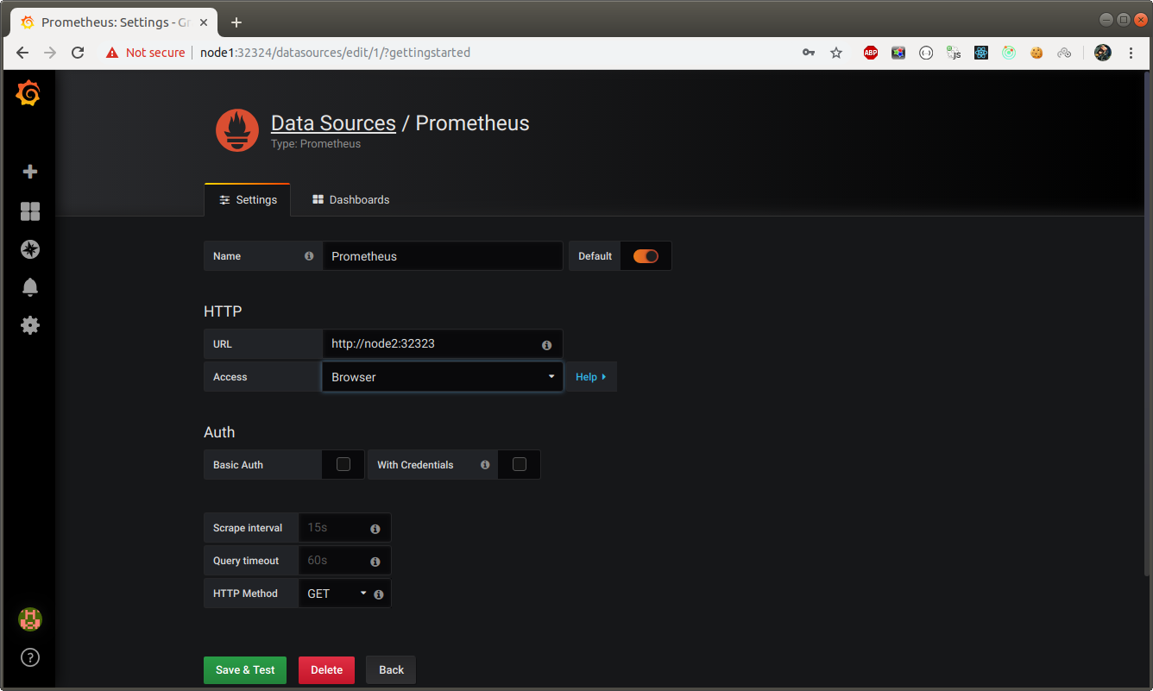
Task: Expand the Help section next to Access
Action: pos(591,377)
